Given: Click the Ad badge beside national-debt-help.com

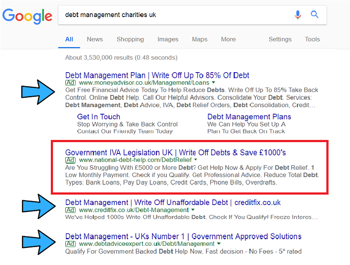Looking at the screenshot, I should pyautogui.click(x=71, y=160).
